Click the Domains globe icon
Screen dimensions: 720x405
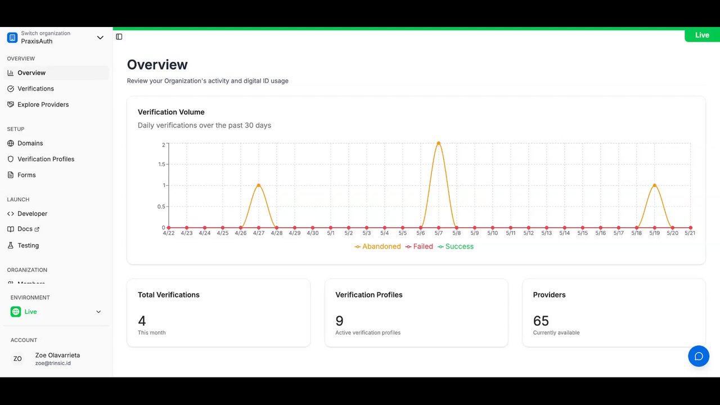click(x=11, y=143)
